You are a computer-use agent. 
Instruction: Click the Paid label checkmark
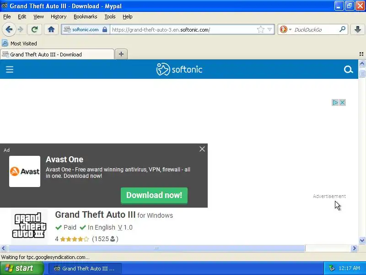tap(59, 227)
